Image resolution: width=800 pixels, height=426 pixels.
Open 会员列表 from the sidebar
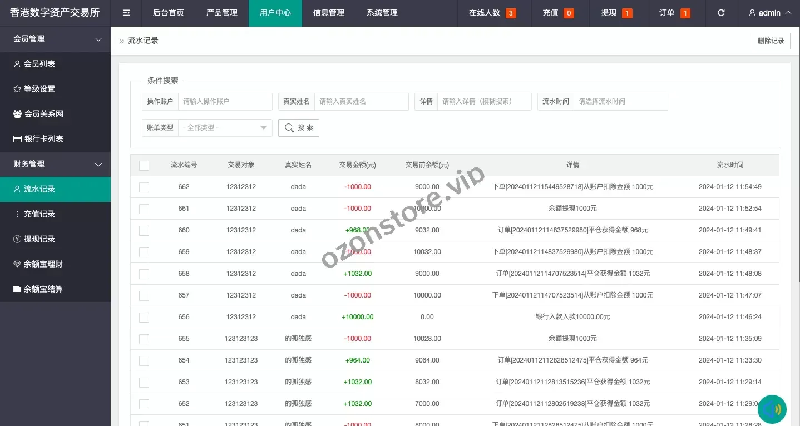click(x=39, y=64)
